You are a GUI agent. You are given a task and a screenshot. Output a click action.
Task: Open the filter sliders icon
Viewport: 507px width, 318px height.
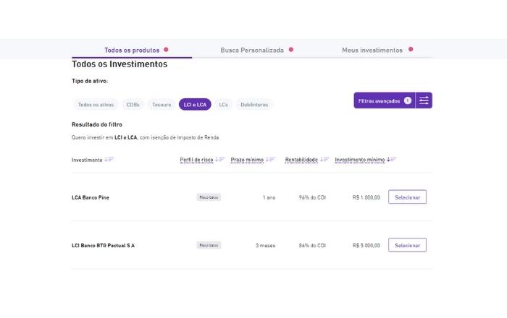point(424,100)
